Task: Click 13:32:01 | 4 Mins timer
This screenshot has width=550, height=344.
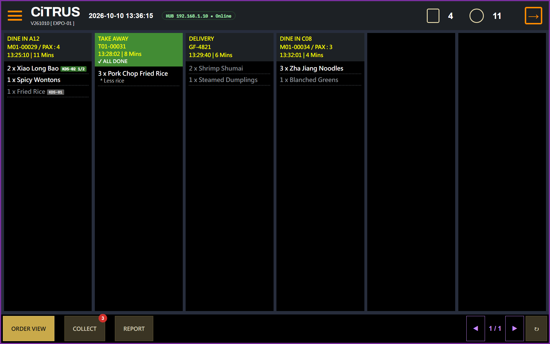Action: [301, 55]
